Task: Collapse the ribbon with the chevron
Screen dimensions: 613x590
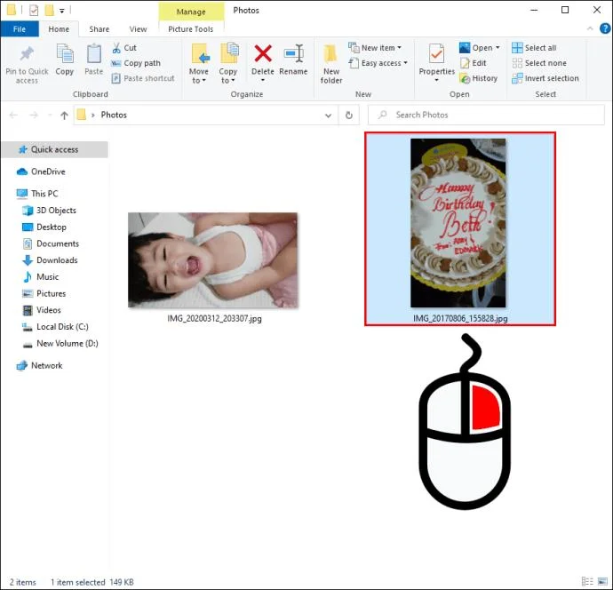Action: tap(590, 28)
